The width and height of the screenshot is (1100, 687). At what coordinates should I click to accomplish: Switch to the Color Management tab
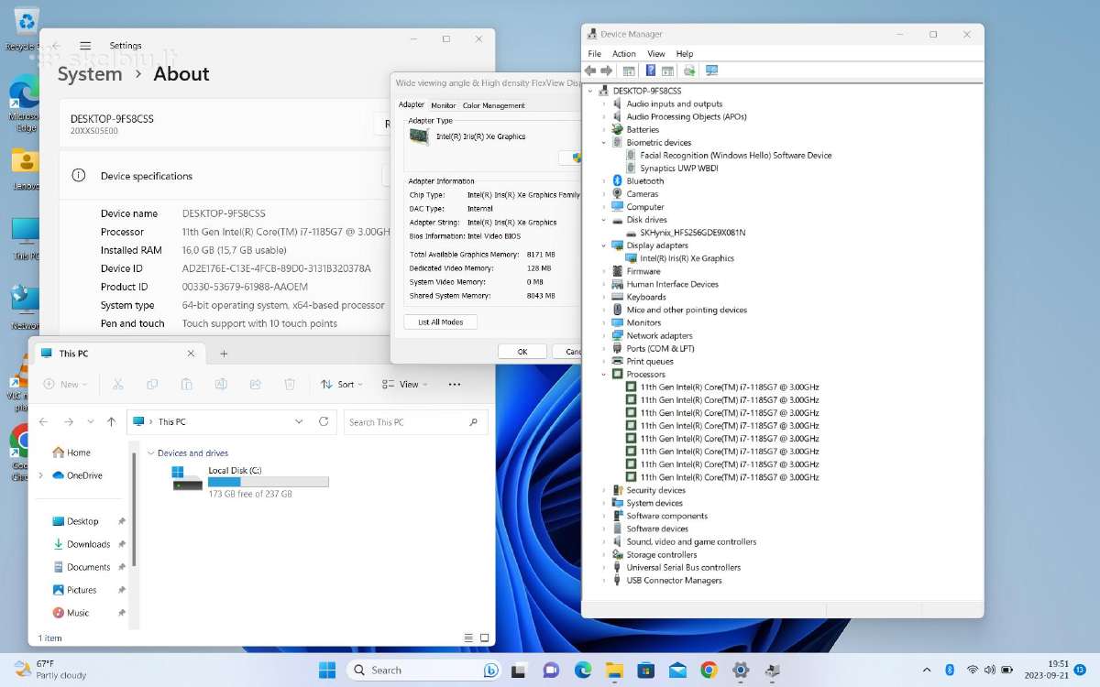[494, 105]
